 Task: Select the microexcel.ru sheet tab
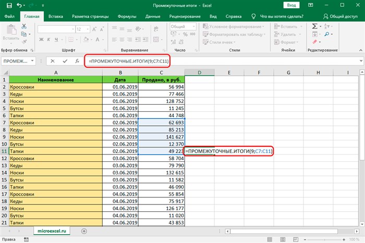[x=52, y=231]
